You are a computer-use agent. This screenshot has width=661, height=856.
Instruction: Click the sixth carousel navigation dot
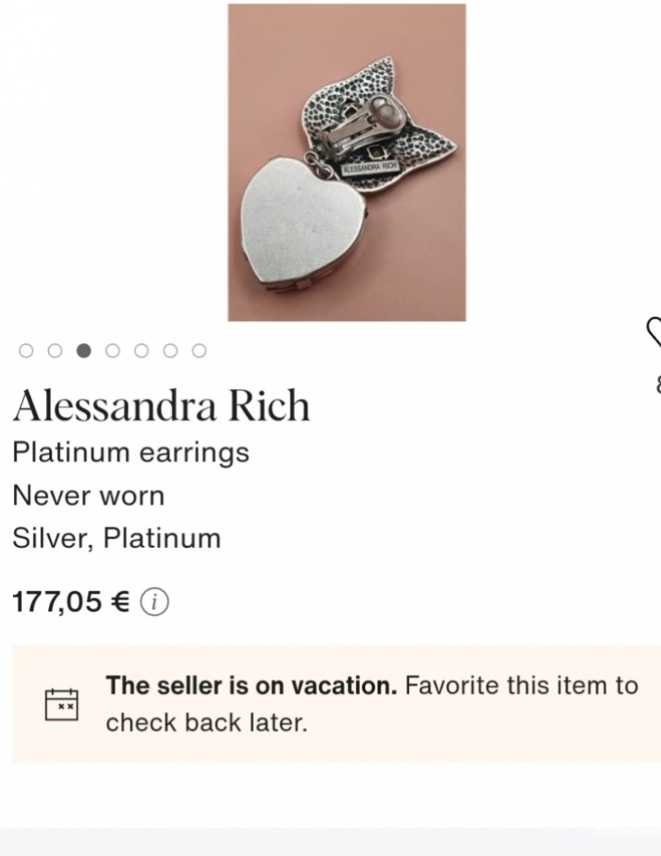click(x=169, y=350)
